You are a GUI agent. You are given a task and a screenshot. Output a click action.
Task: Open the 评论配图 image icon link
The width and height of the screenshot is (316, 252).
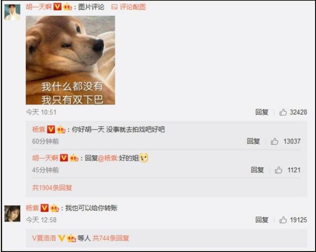pos(128,7)
